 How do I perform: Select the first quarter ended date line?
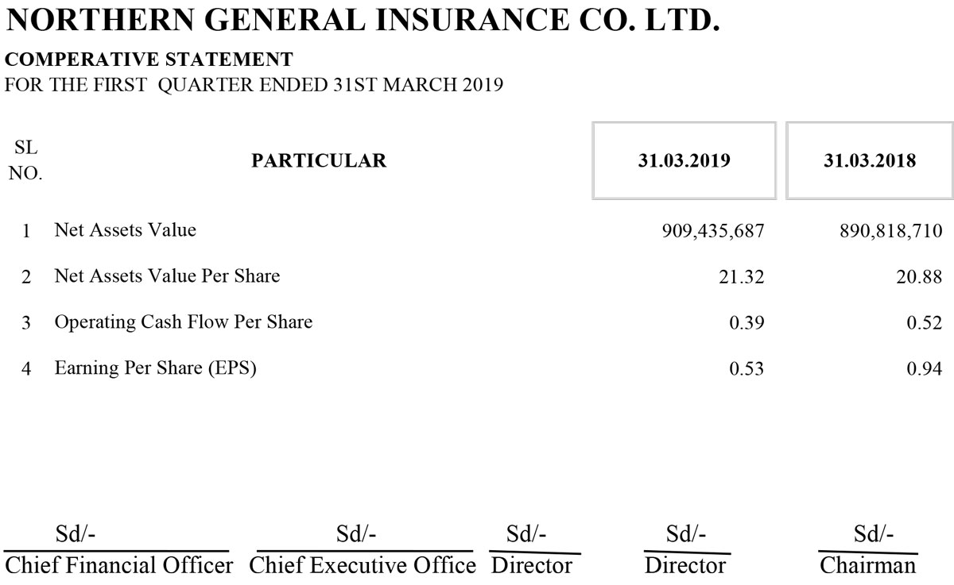point(254,85)
